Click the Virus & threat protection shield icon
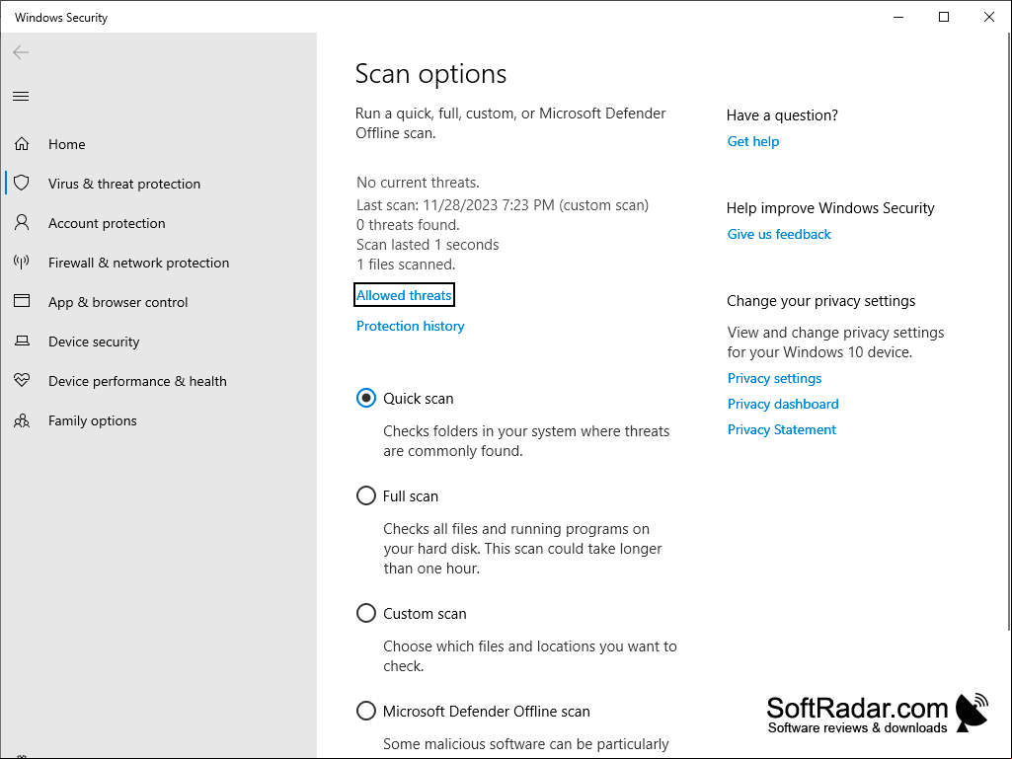This screenshot has width=1012, height=759. 22,184
